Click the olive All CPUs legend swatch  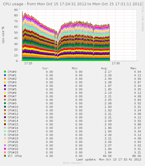(5, 156)
